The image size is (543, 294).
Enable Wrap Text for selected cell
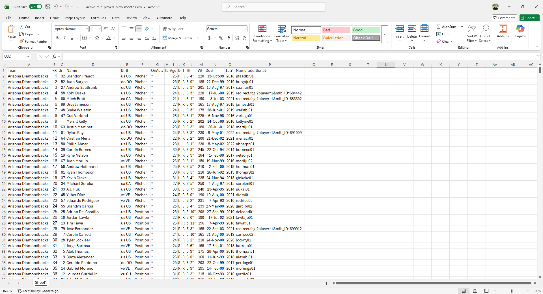tap(173, 29)
